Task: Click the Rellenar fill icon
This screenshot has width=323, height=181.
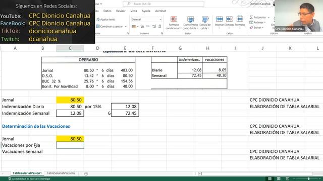Action: pos(251,22)
